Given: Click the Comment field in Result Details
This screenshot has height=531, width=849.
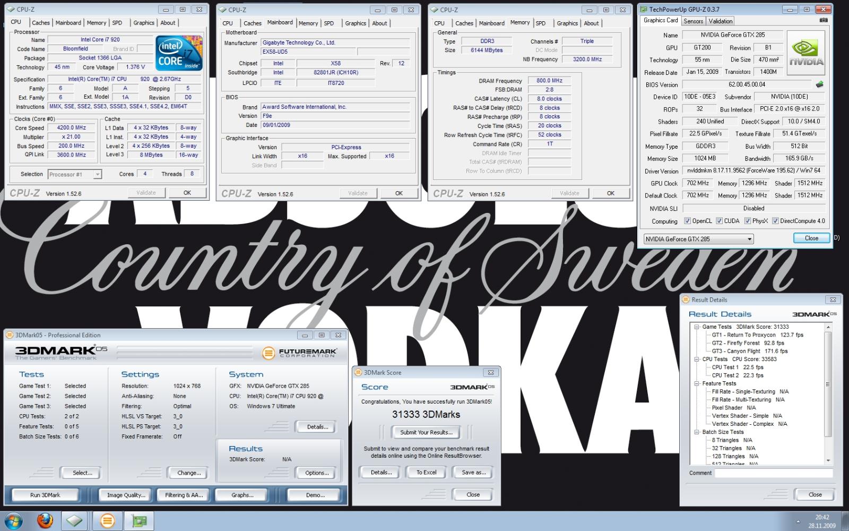Looking at the screenshot, I should (x=774, y=473).
